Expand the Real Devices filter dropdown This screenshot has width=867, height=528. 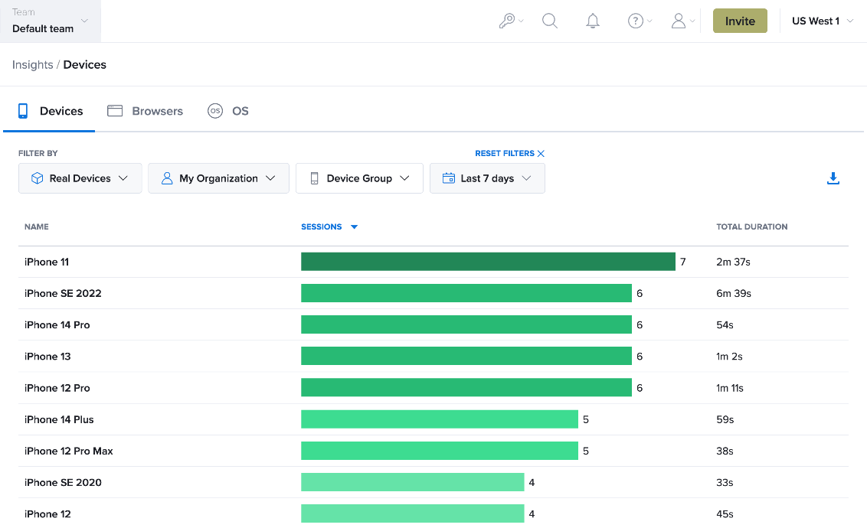pyautogui.click(x=80, y=178)
